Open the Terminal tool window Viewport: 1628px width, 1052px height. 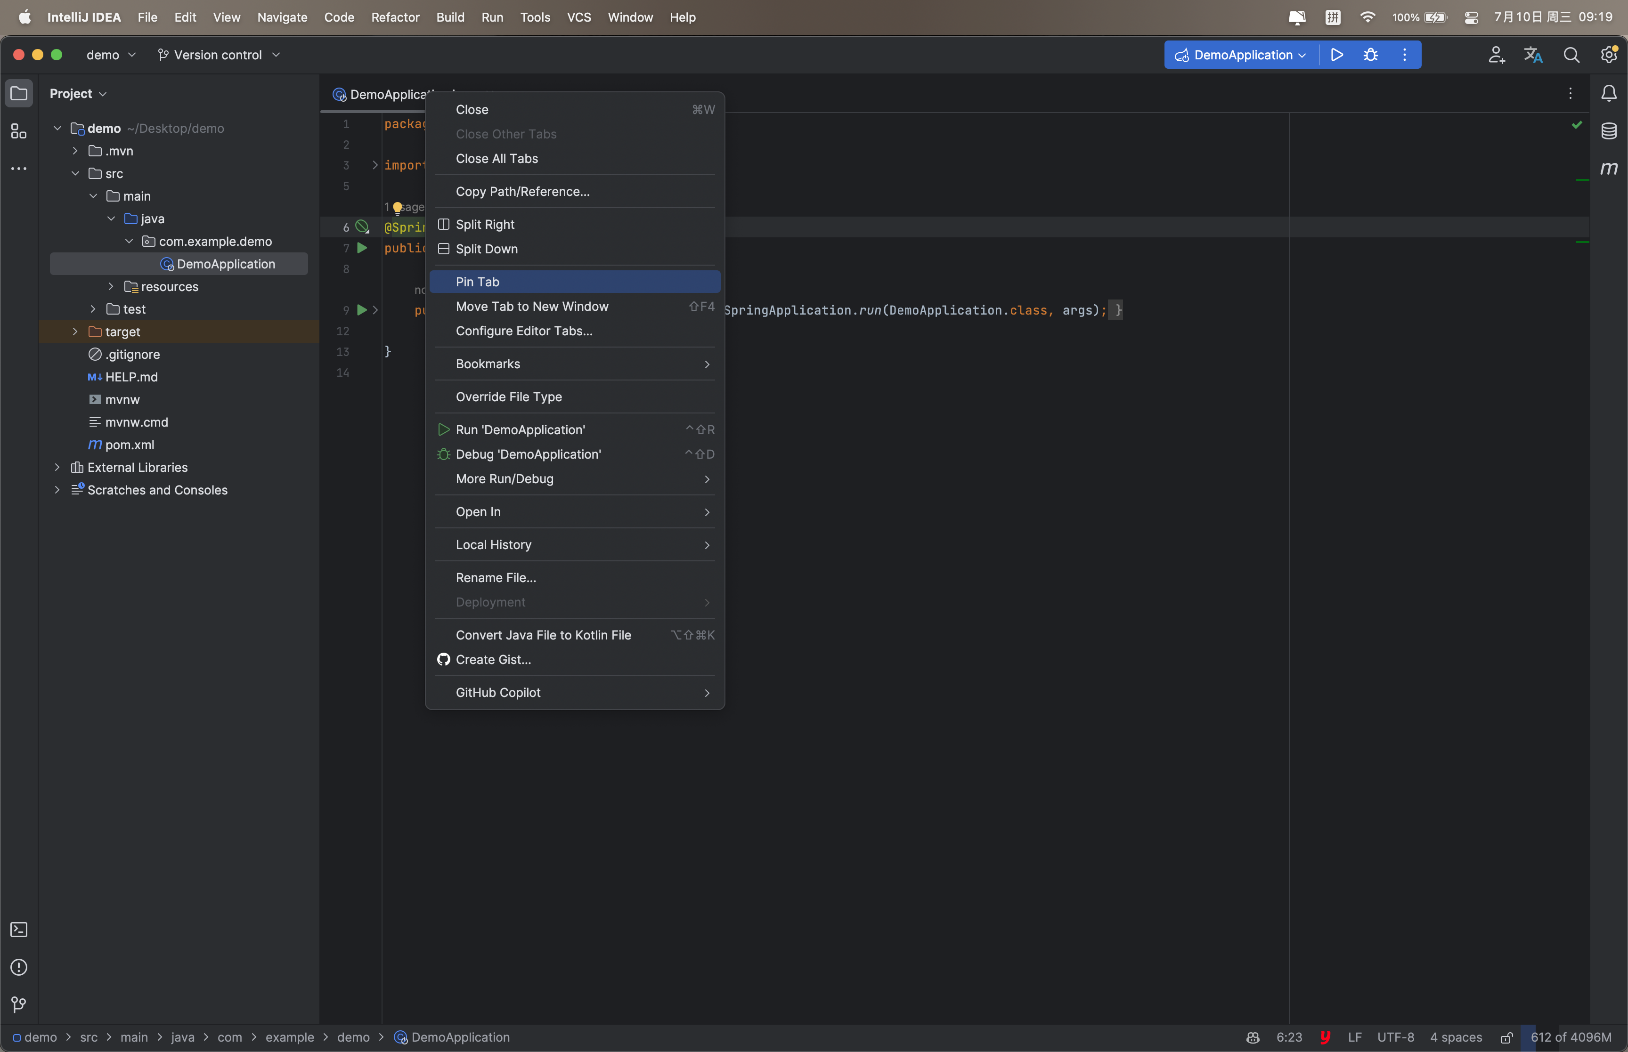tap(19, 930)
